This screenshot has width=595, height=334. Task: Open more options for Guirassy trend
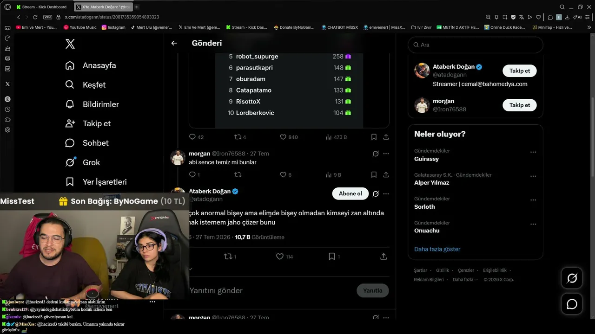point(533,152)
